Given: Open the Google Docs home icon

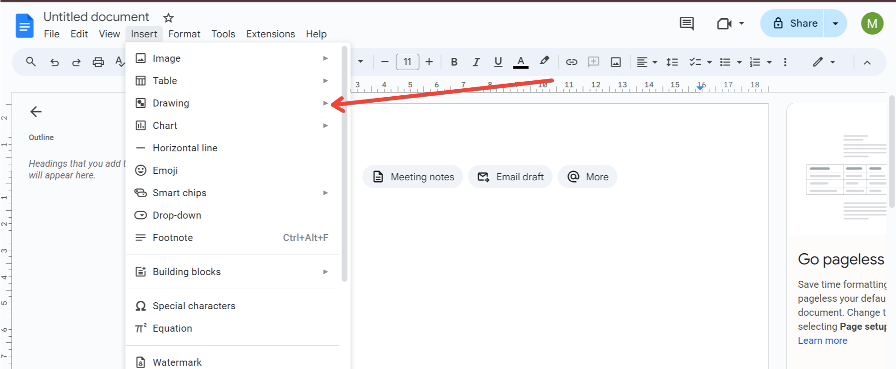Looking at the screenshot, I should 25,25.
